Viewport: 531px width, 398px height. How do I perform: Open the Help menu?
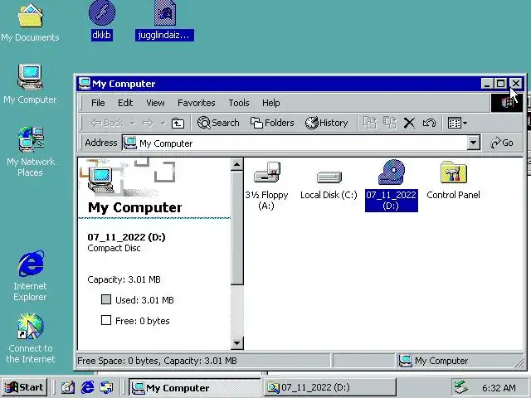[271, 103]
